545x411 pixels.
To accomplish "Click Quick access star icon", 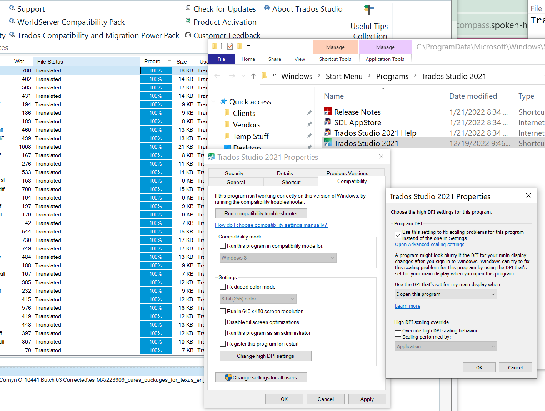I will (x=223, y=101).
